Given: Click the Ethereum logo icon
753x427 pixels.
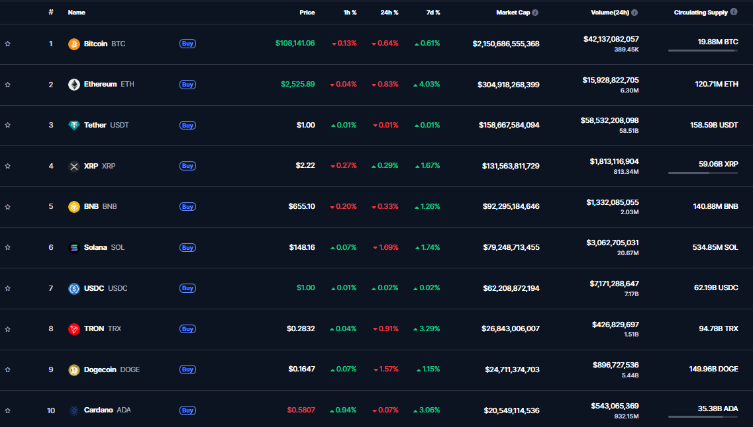Looking at the screenshot, I should pos(74,85).
